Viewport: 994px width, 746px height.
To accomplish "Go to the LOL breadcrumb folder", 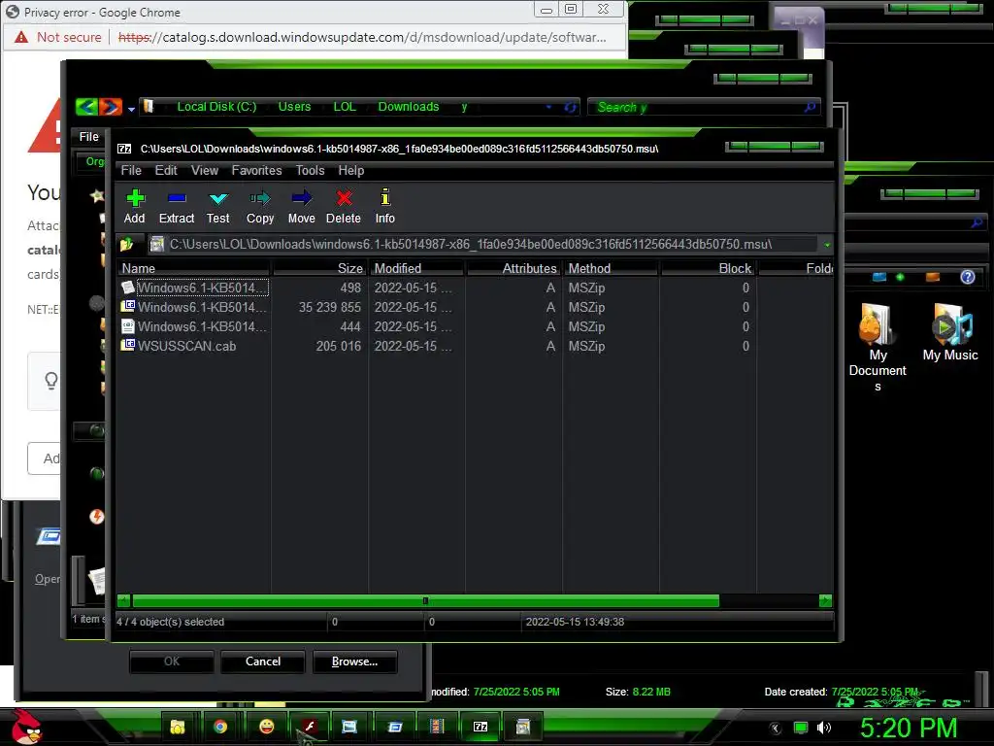I will [x=345, y=107].
